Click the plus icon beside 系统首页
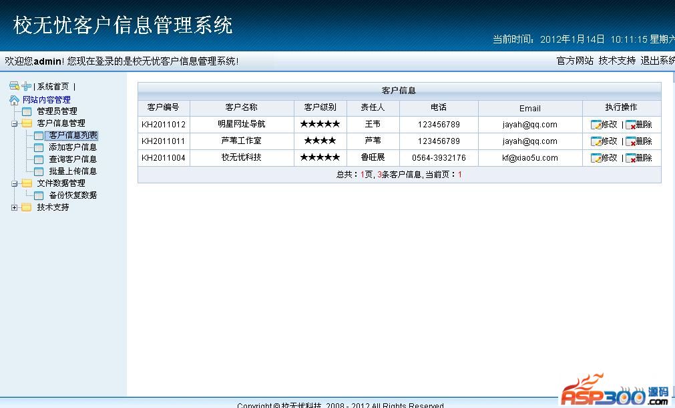 point(26,86)
